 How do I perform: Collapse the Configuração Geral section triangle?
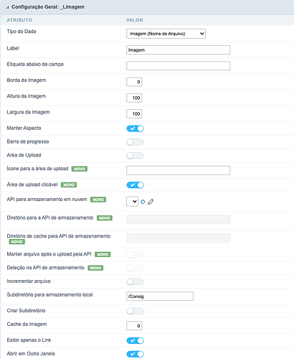tap(7, 7)
